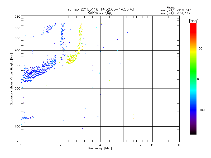Click the y-axis tick label '400'
The width and height of the screenshot is (211, 158).
pos(18,51)
